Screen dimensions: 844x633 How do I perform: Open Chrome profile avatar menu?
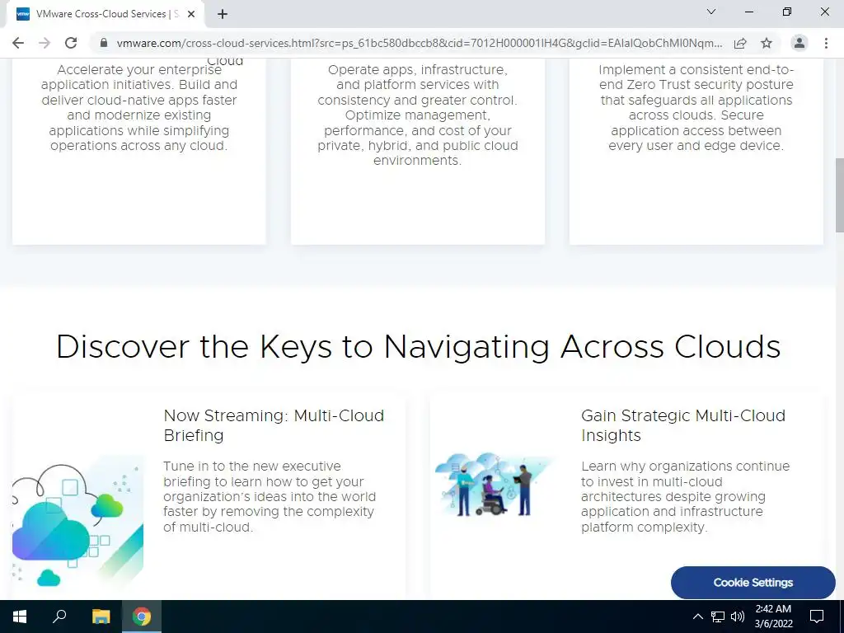799,43
